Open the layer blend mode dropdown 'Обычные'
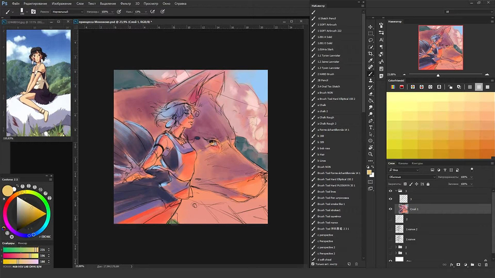Viewport: 495px width, 278px height. (x=412, y=177)
